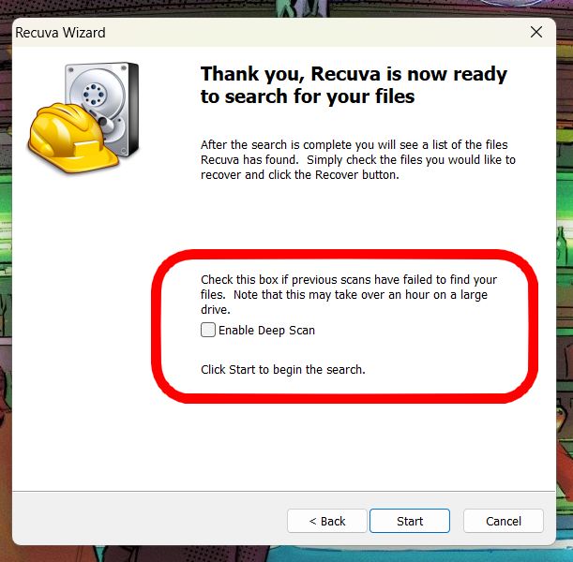Image resolution: width=573 pixels, height=562 pixels.
Task: Click the "to search for your files" heading line
Action: click(308, 96)
